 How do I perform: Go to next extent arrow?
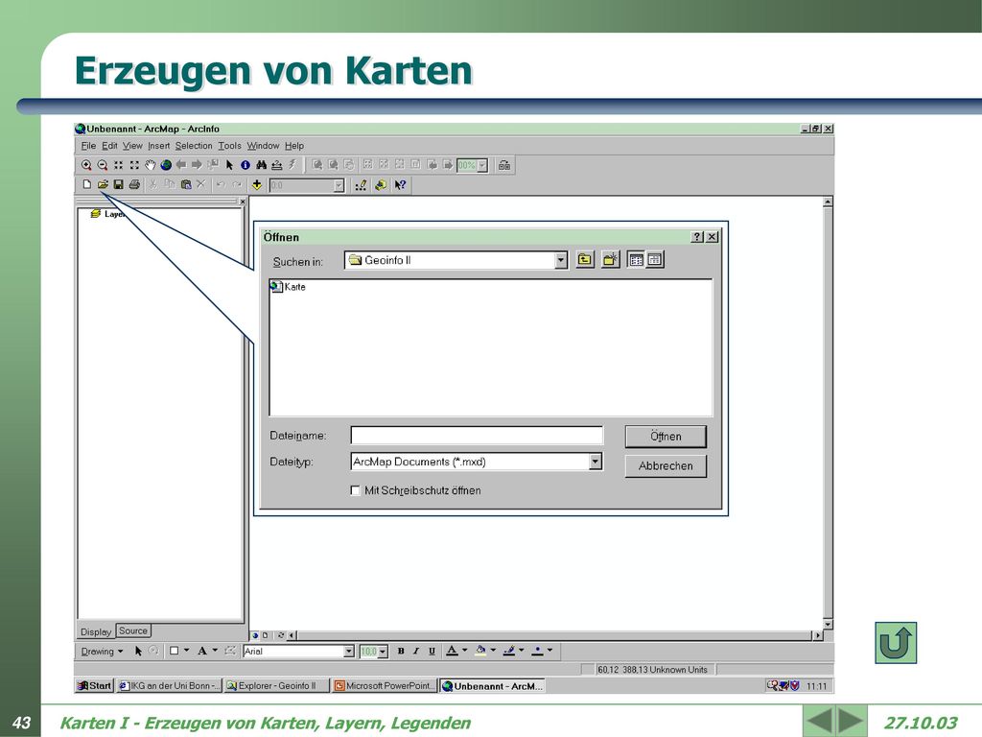click(x=198, y=165)
